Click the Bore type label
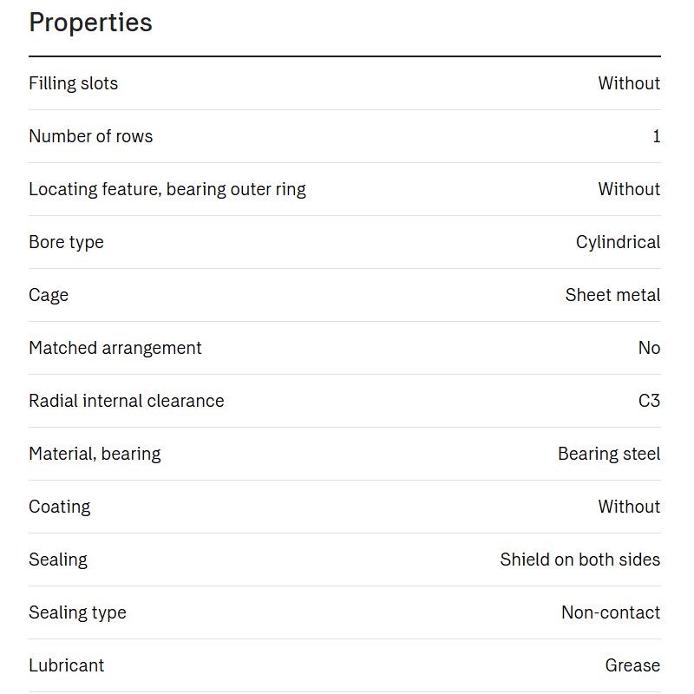This screenshot has width=694, height=694. pos(67,243)
